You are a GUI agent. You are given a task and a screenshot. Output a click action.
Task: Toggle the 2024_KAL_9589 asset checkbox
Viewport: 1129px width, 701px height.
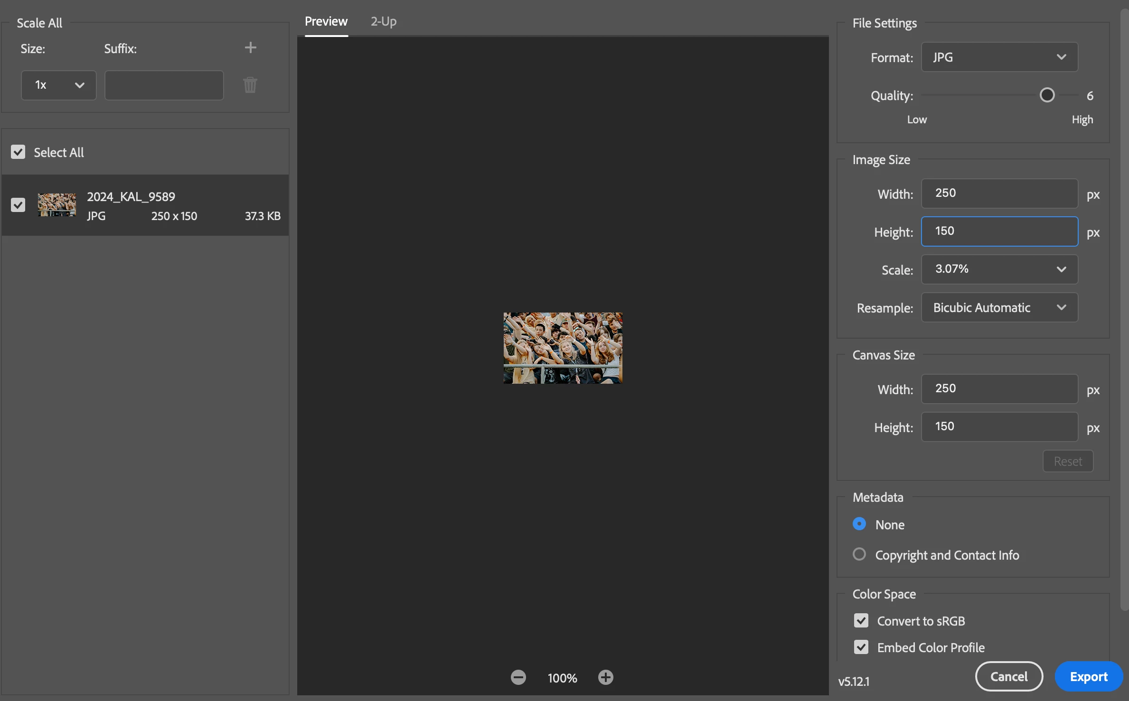18,205
